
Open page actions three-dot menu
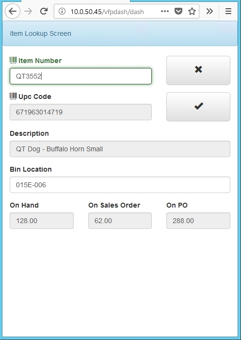(x=165, y=11)
